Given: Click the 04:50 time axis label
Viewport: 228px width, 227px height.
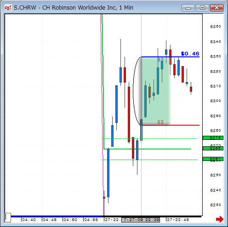Looking at the screenshot, I should click(70, 220).
